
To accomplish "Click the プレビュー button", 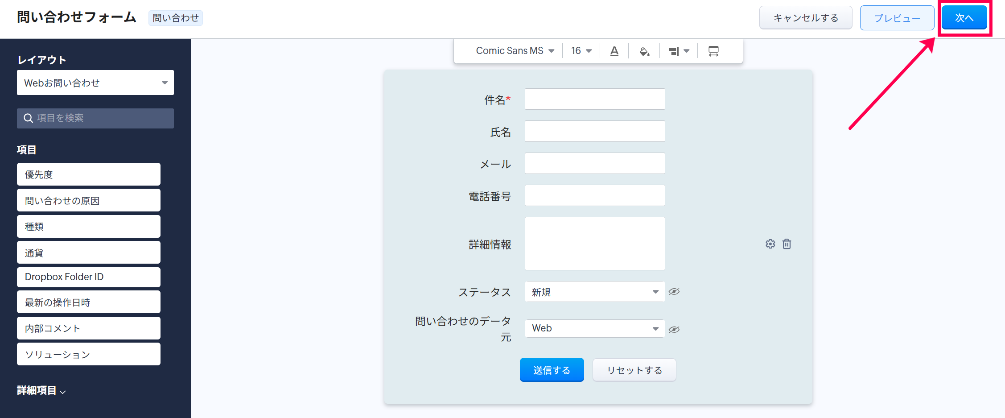I will 897,18.
